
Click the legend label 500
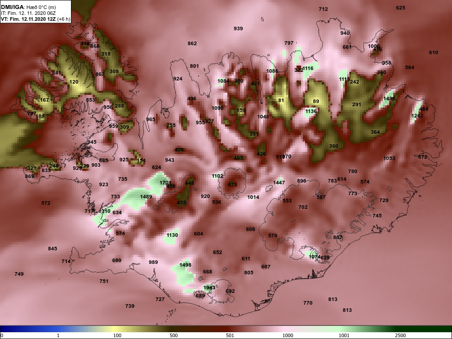coord(174,335)
